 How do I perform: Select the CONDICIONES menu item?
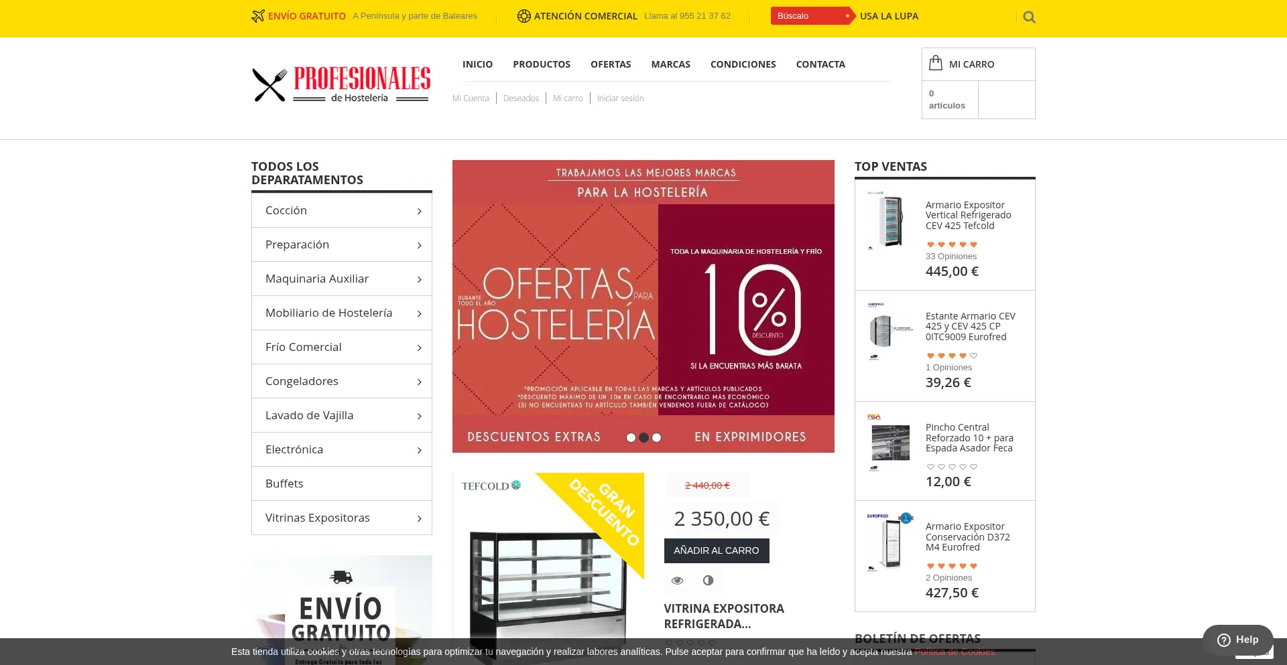pyautogui.click(x=743, y=64)
